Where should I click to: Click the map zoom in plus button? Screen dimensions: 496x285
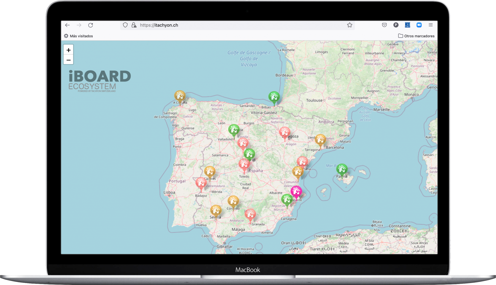click(68, 50)
